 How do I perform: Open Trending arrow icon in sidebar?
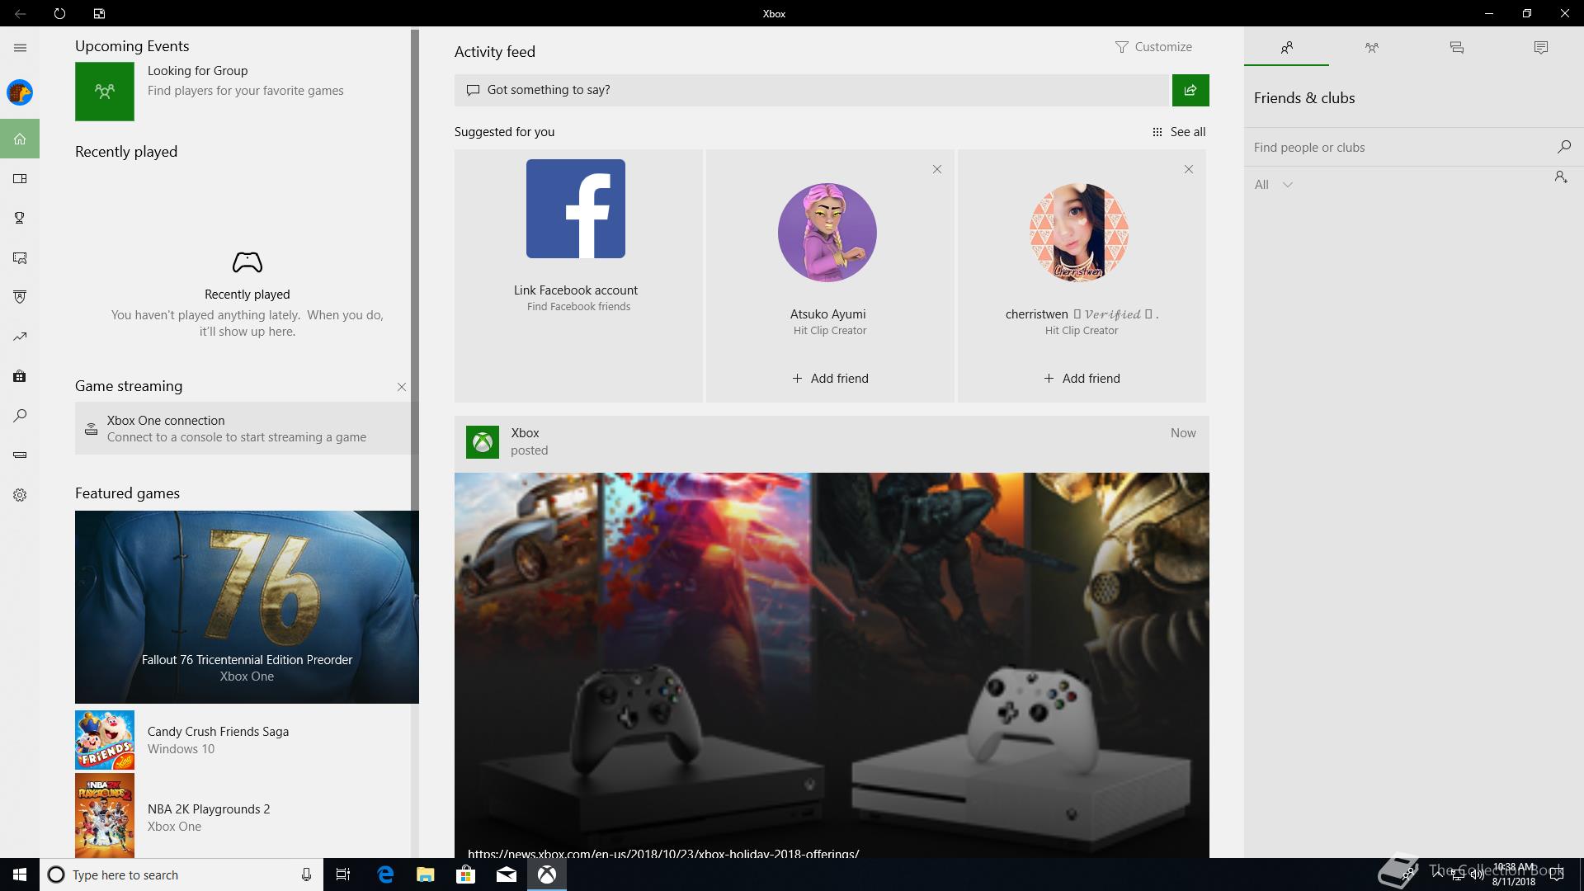20,337
